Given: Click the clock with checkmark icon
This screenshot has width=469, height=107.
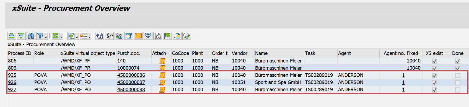Looking at the screenshot, I should click(187, 36).
